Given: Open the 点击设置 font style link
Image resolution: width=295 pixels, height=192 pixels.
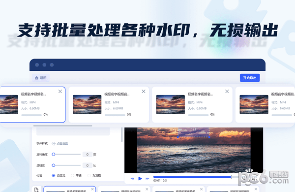Looking at the screenshot, I should click(x=62, y=144).
